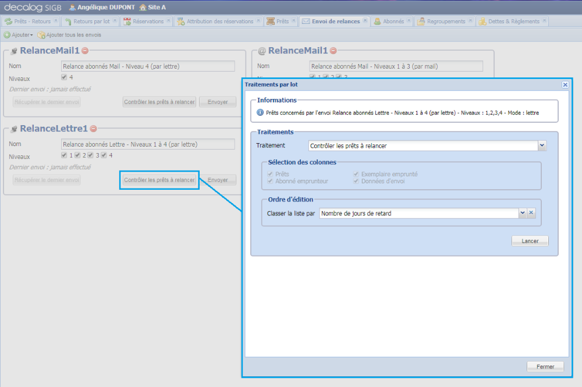The image size is (582, 387).
Task: Click the red remove icon beside RelanceLettre1
Action: 93,129
